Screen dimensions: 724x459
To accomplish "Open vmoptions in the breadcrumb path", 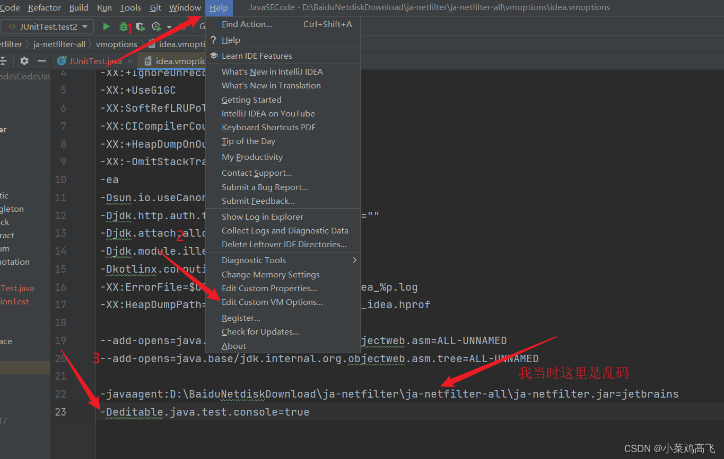I will click(x=116, y=44).
